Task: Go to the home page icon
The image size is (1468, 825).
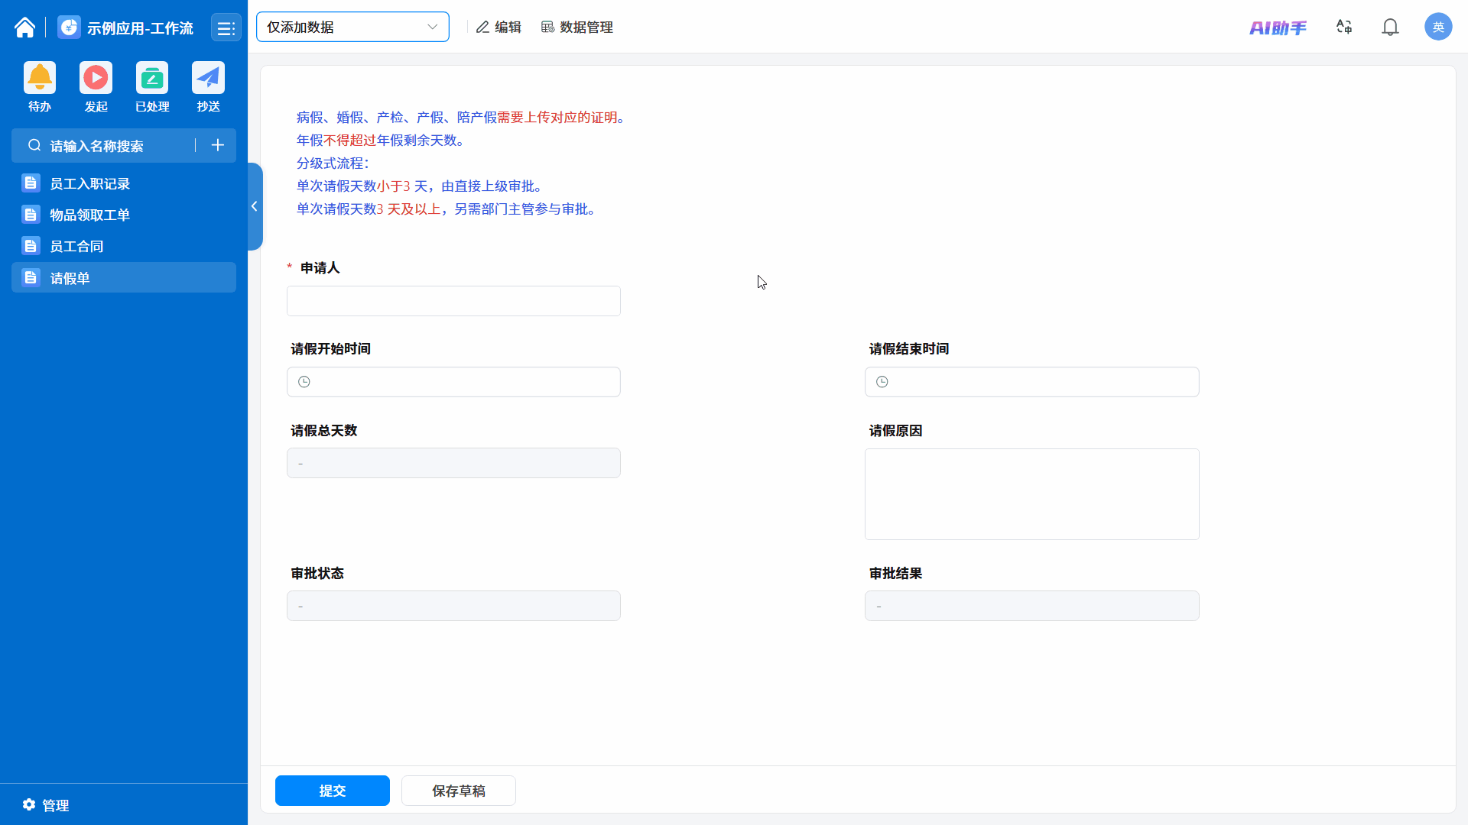Action: point(24,27)
